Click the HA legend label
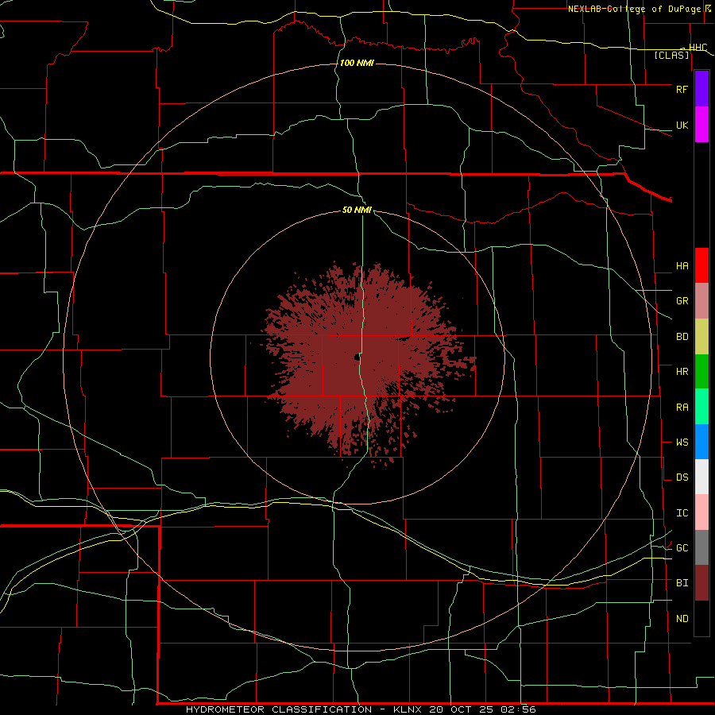715x715 pixels. (682, 266)
